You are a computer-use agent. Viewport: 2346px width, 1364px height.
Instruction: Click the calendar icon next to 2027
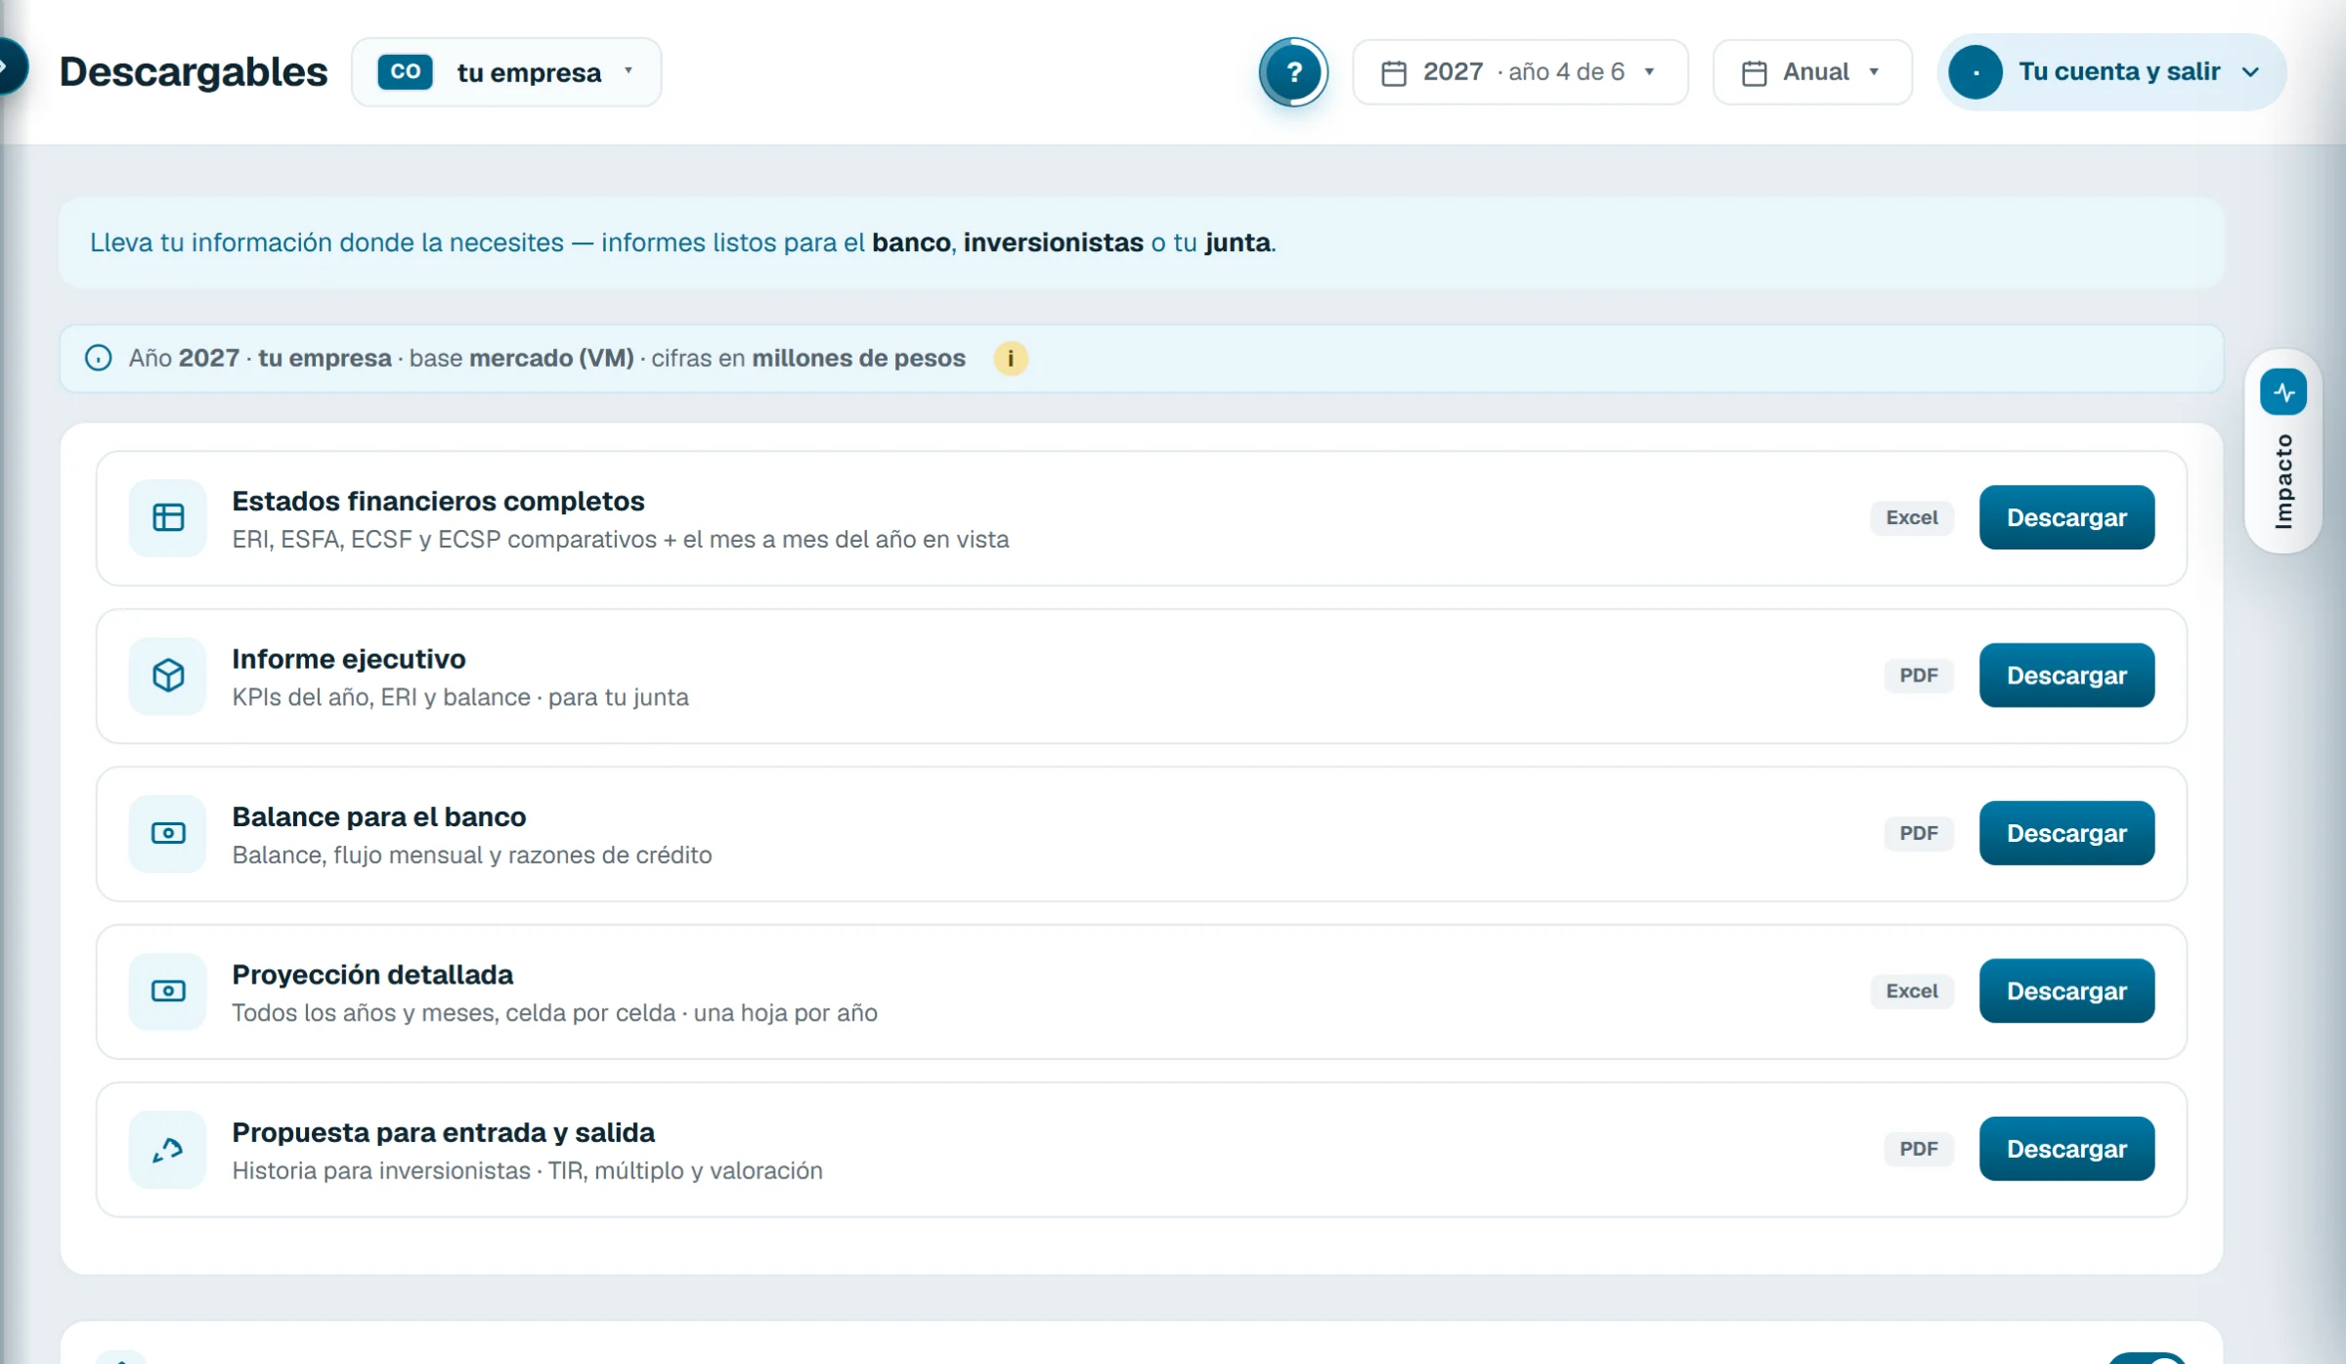(x=1394, y=73)
